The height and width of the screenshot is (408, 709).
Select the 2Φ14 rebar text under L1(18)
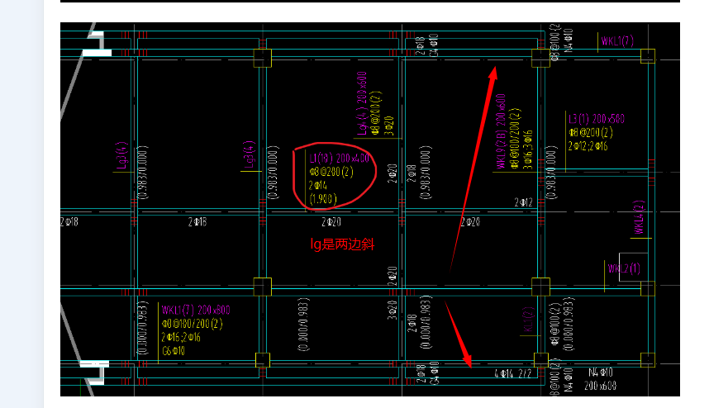point(318,185)
